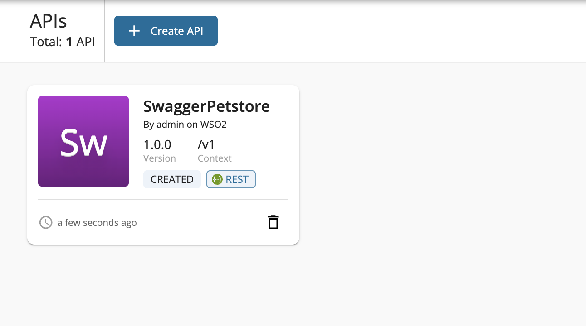586x326 pixels.
Task: Click the 'APIs' page heading
Action: tap(49, 21)
